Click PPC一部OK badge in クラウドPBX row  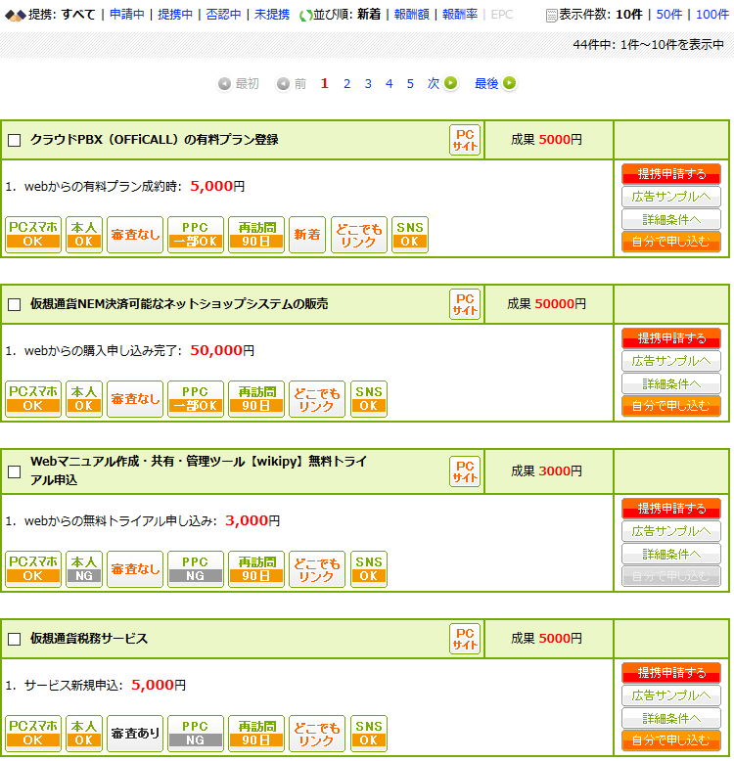click(196, 235)
